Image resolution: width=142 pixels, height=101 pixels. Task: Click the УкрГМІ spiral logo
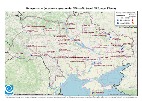tap(9, 89)
